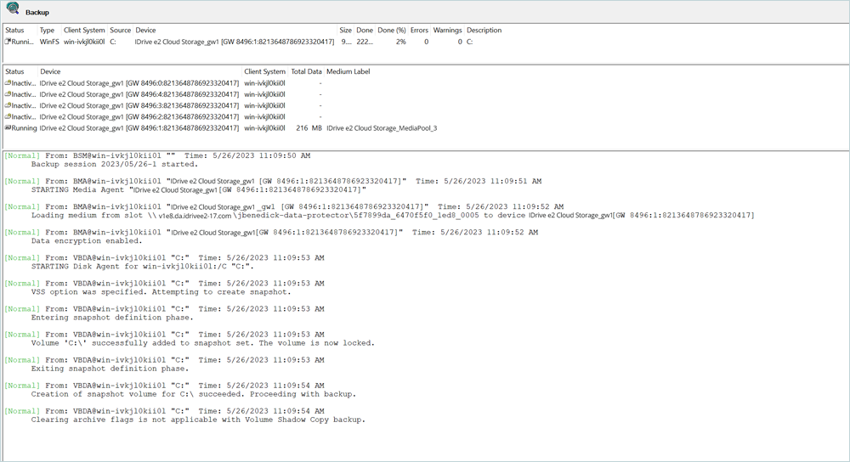The height and width of the screenshot is (462, 850).
Task: Click the Size column header
Action: [345, 31]
